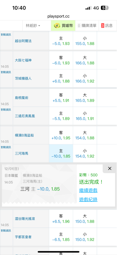Open the 林紙鈔 account dropdown
Image resolution: width=117 pixels, height=255 pixels.
coord(33,25)
